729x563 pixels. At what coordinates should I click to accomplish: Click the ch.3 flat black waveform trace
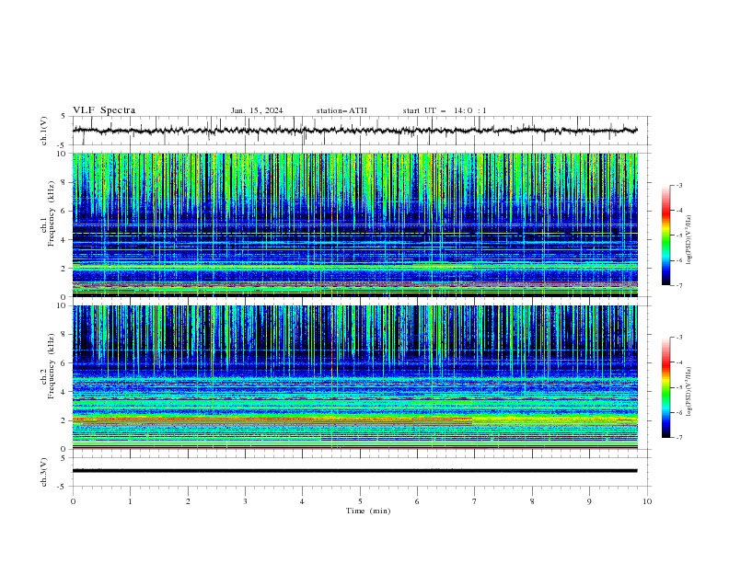(x=354, y=471)
